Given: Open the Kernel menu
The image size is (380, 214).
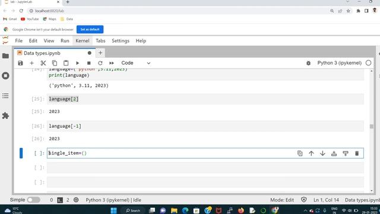Looking at the screenshot, I should [83, 41].
